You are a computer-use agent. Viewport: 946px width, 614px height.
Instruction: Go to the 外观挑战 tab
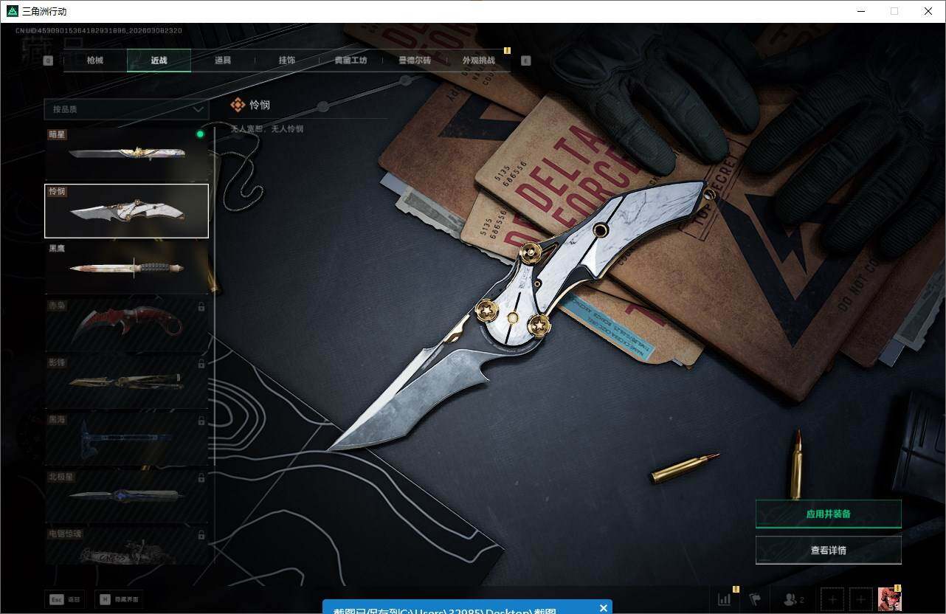click(478, 61)
